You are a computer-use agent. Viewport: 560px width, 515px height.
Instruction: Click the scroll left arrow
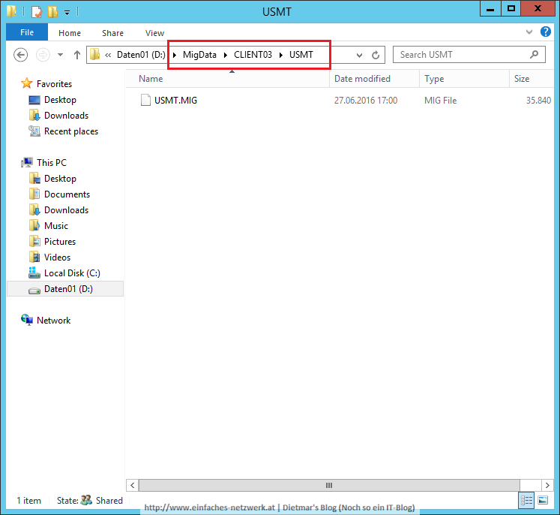(x=133, y=485)
